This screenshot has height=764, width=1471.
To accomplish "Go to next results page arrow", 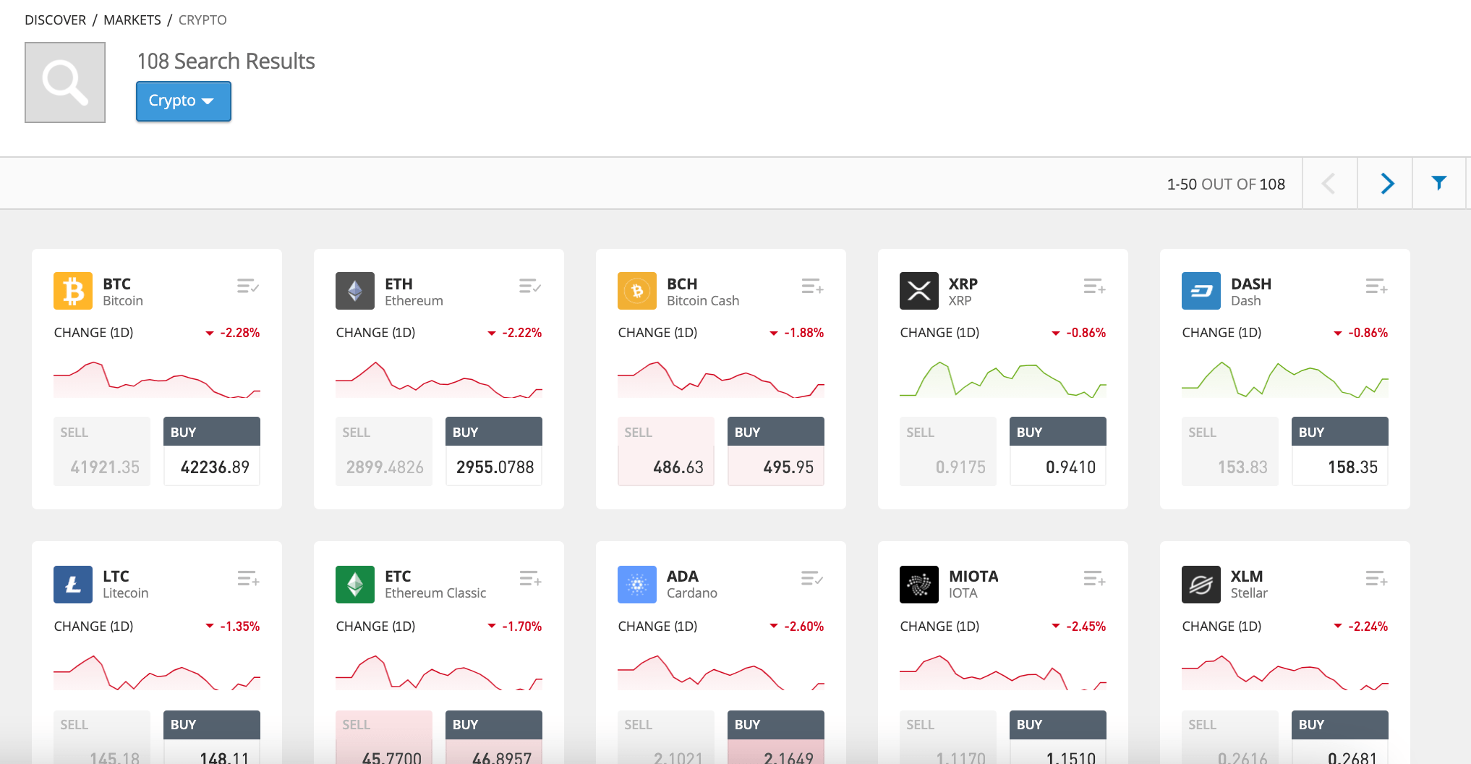I will pos(1386,183).
